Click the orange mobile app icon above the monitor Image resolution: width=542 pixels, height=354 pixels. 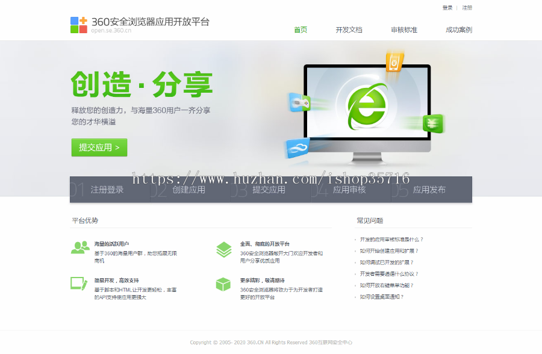tap(394, 61)
